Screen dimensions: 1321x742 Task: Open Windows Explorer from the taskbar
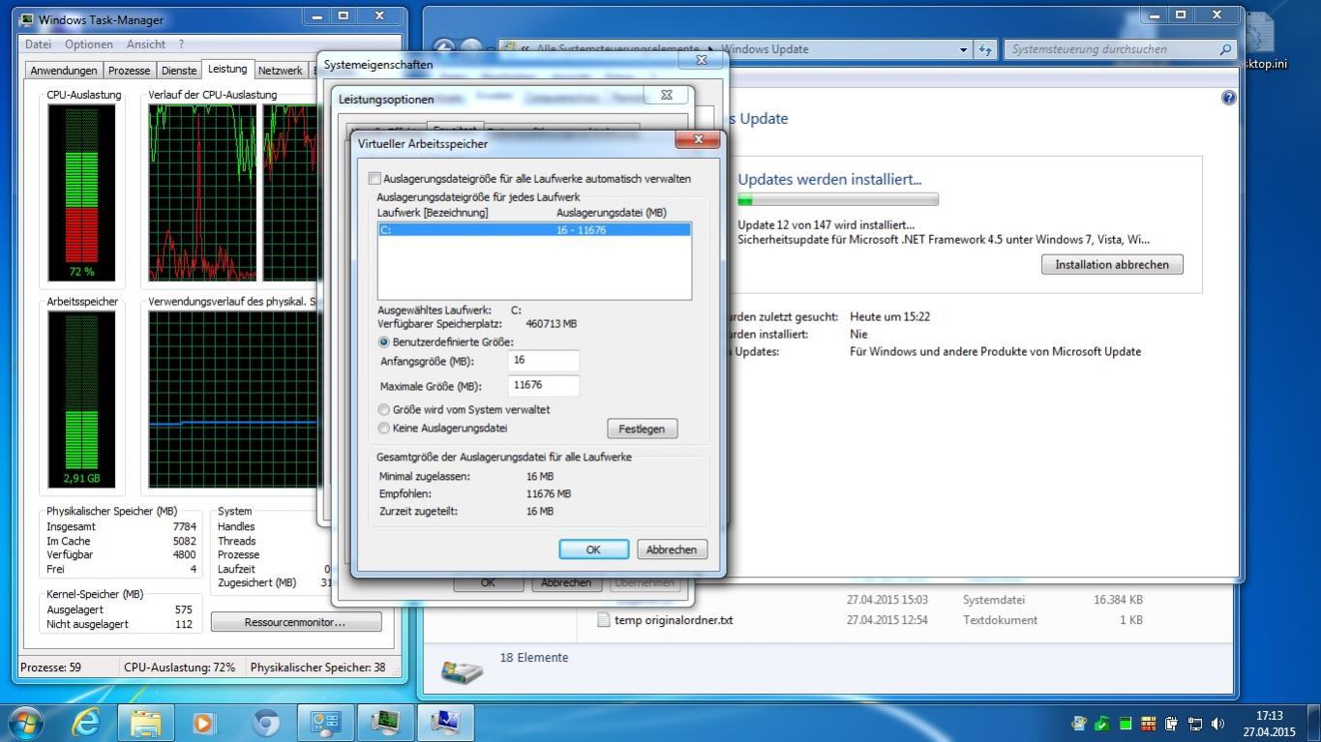[x=145, y=722]
